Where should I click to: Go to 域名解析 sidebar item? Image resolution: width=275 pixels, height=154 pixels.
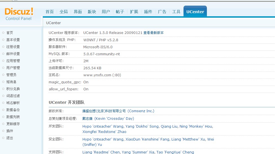pos(13,103)
